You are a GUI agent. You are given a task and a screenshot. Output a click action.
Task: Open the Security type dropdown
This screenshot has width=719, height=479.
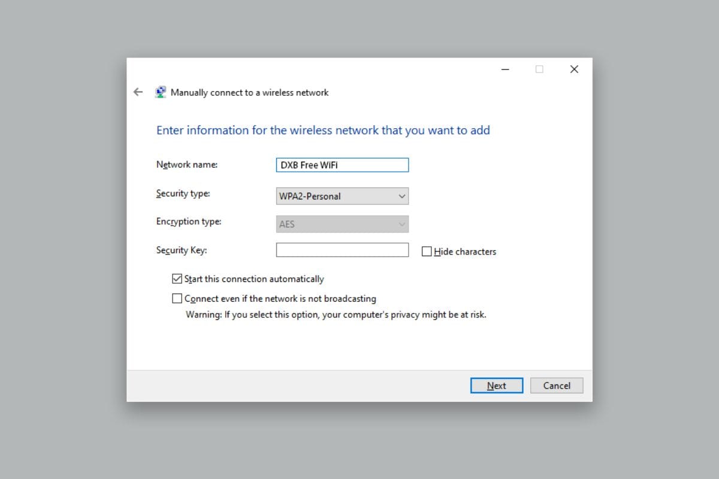click(x=342, y=196)
